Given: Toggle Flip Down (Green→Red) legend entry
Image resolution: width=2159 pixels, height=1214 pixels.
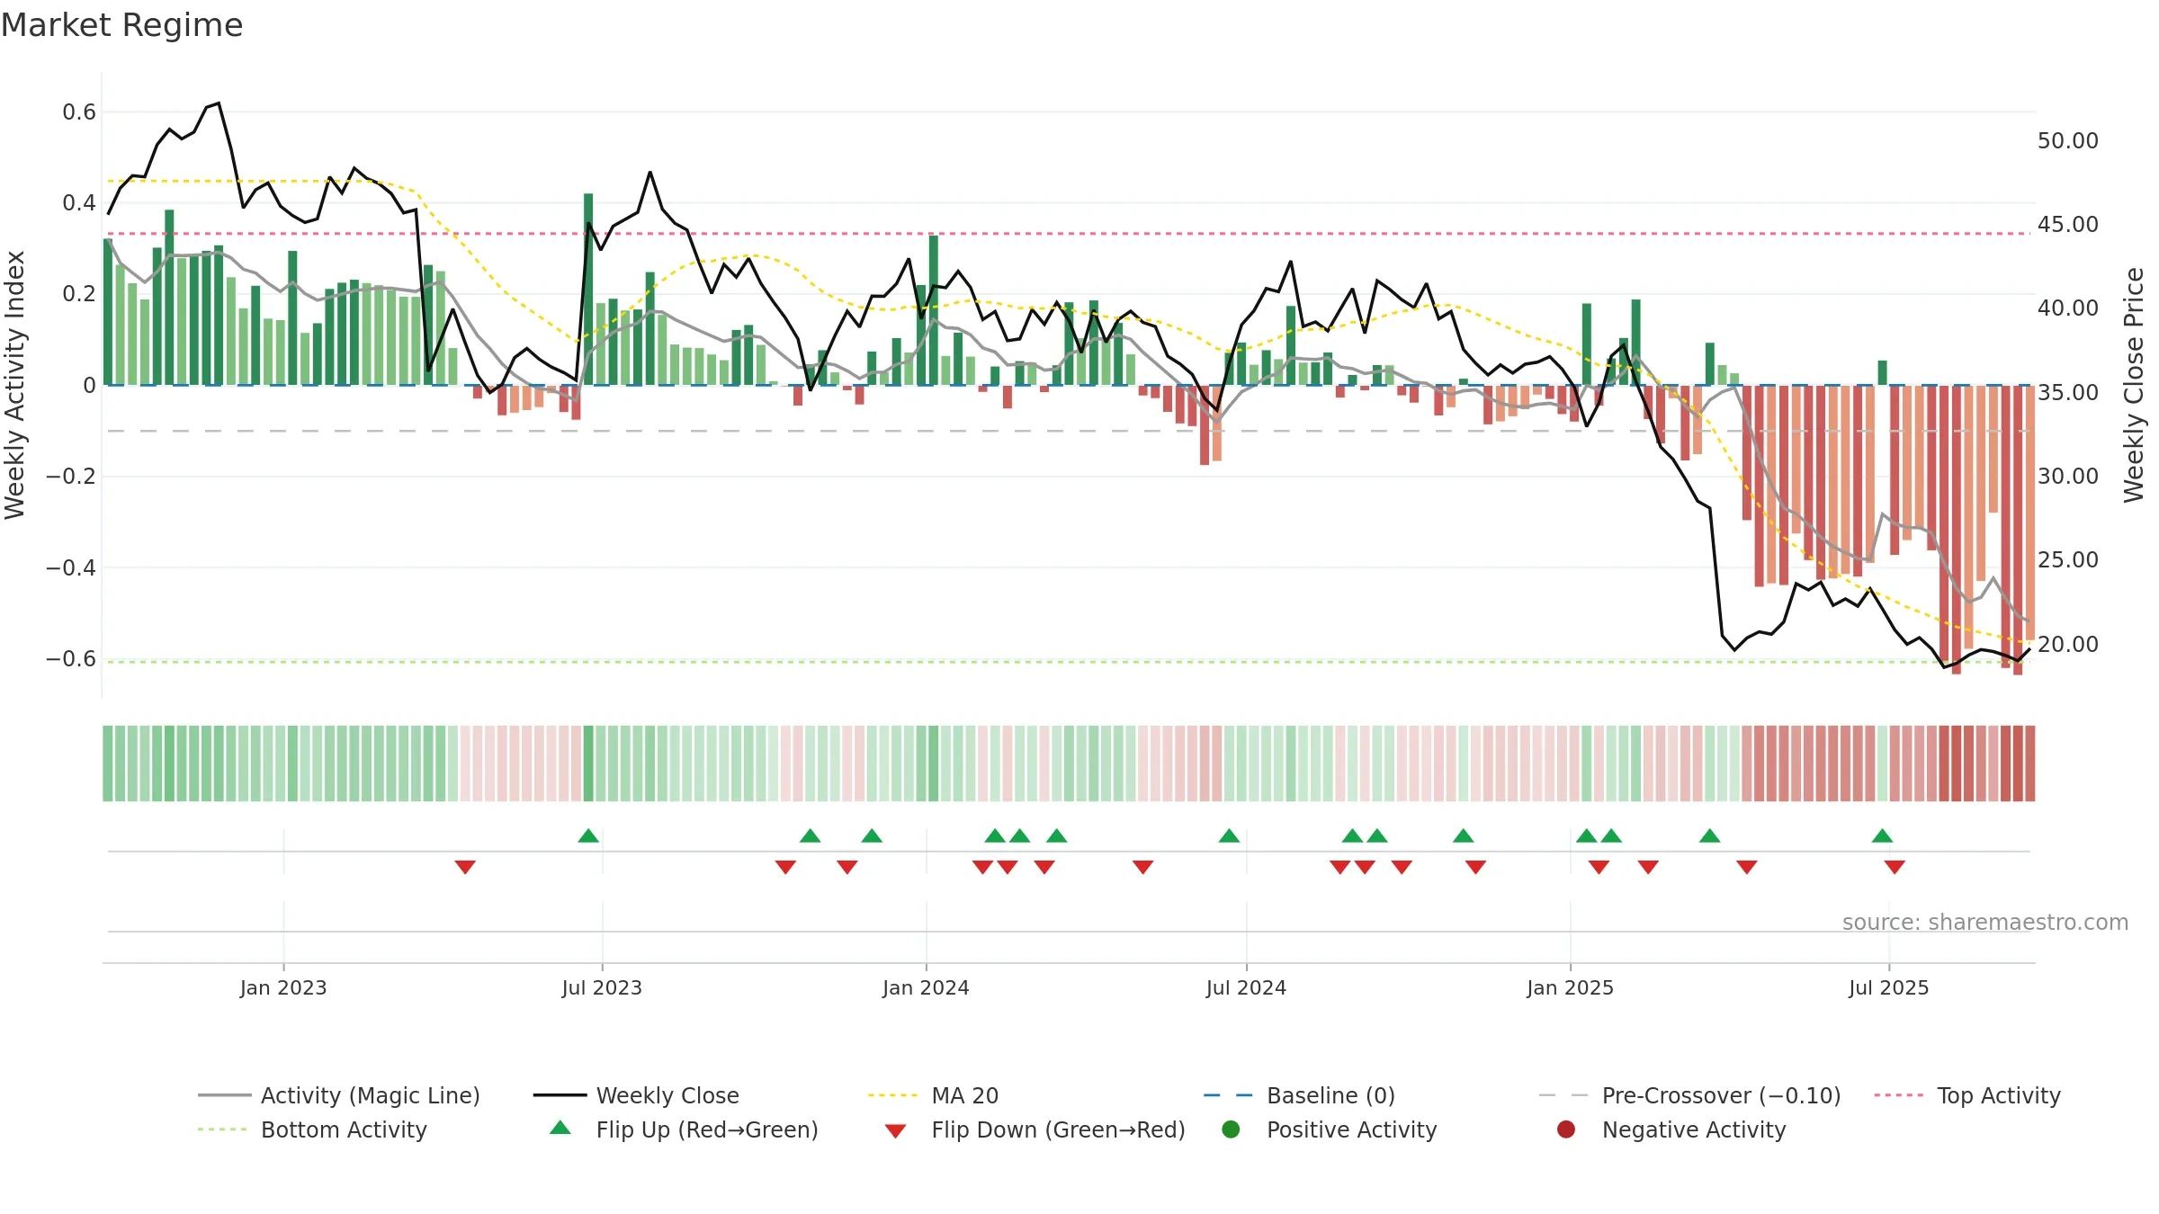Looking at the screenshot, I should (1035, 1129).
